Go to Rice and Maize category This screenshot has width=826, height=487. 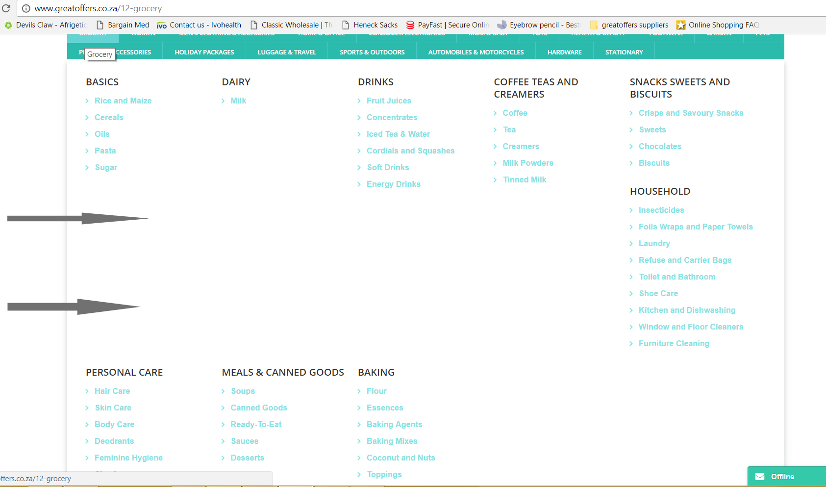pyautogui.click(x=123, y=101)
